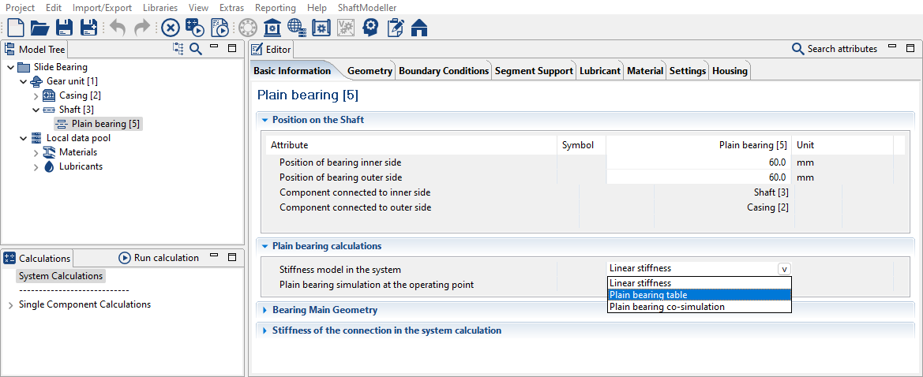
Task: Click the clipboard pencil icon
Action: 395,28
